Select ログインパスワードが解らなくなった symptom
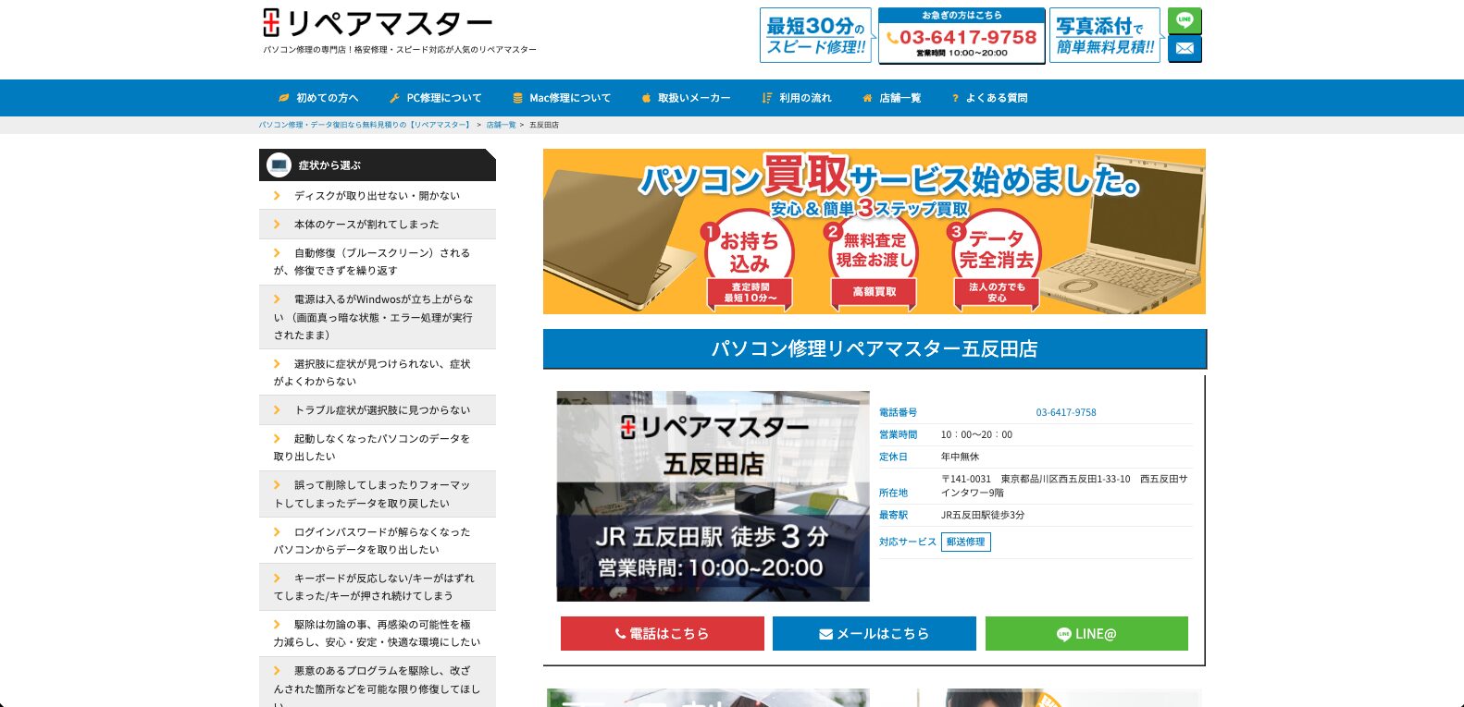The height and width of the screenshot is (707, 1464). tap(378, 541)
